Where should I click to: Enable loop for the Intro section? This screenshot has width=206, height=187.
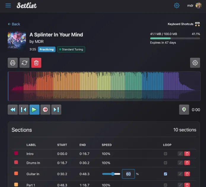click(165, 154)
